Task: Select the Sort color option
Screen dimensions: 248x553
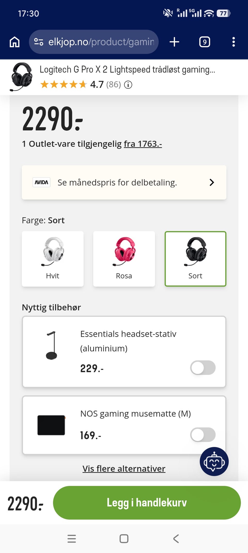Action: 195,259
